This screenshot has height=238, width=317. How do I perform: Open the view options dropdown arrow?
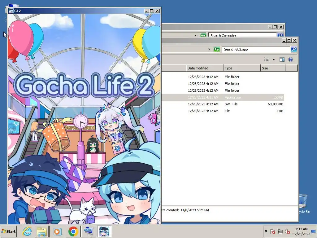pos(274,59)
